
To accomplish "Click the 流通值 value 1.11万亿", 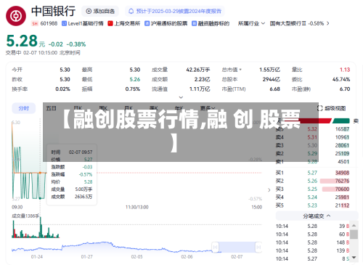I will tap(200, 89).
